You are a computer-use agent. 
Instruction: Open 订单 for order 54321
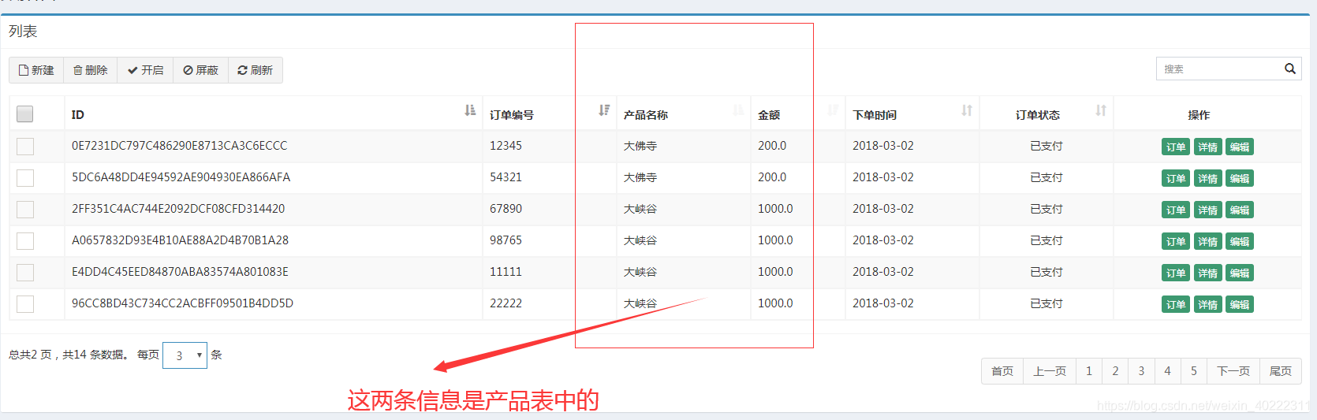(x=1176, y=178)
